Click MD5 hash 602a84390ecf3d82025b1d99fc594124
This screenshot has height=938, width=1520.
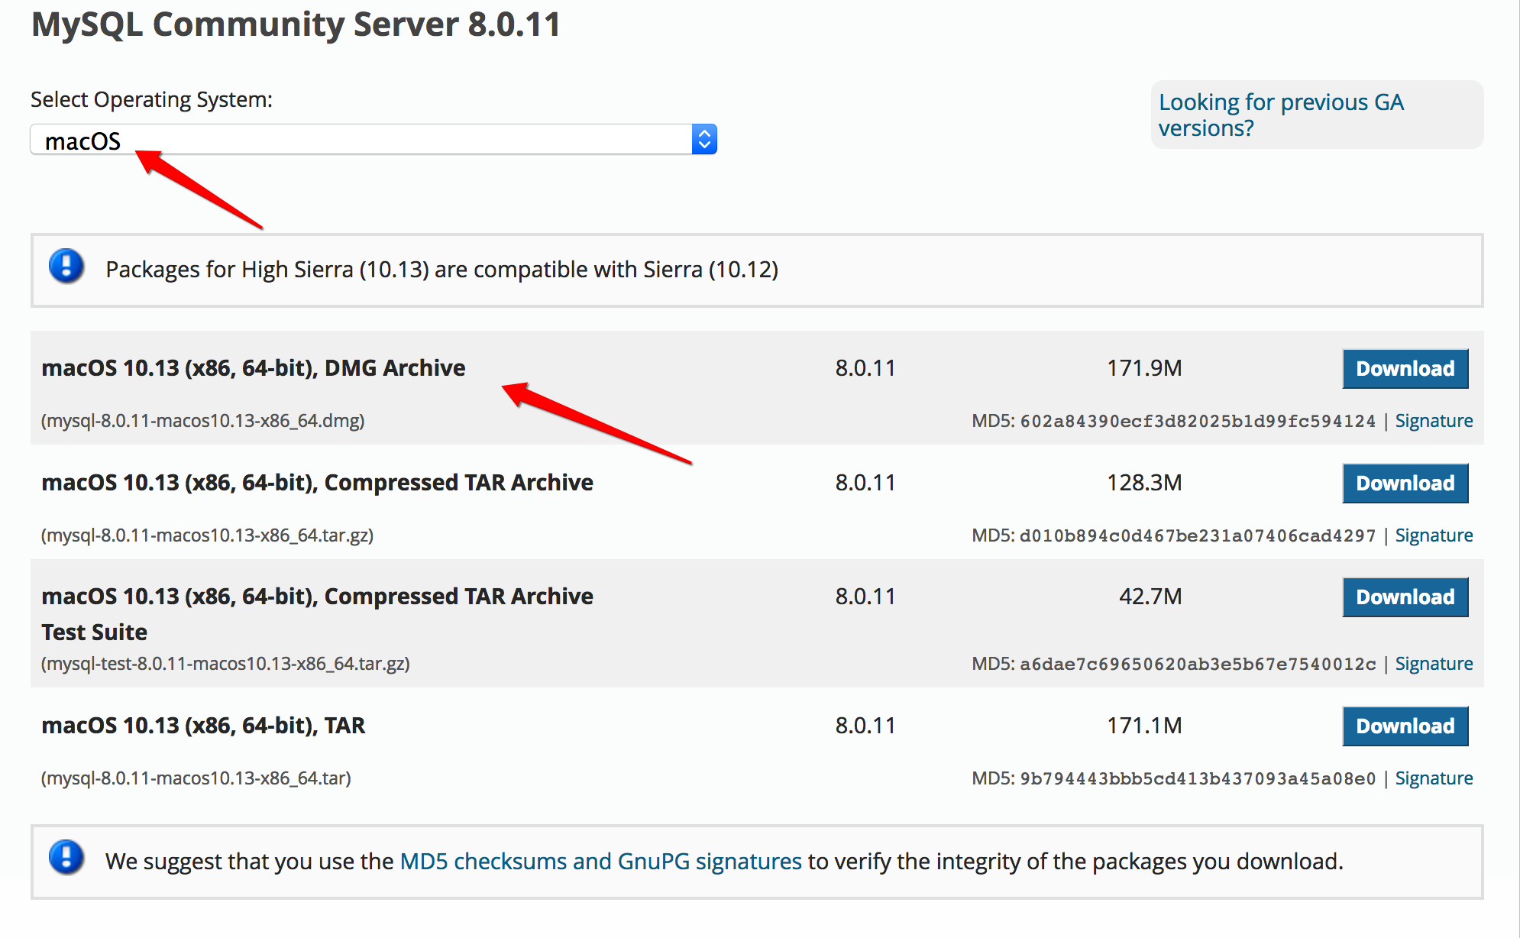[x=1198, y=422]
